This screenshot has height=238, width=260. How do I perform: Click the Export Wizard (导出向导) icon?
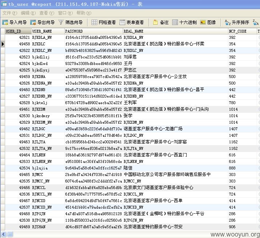pyautogui.click(x=33, y=22)
